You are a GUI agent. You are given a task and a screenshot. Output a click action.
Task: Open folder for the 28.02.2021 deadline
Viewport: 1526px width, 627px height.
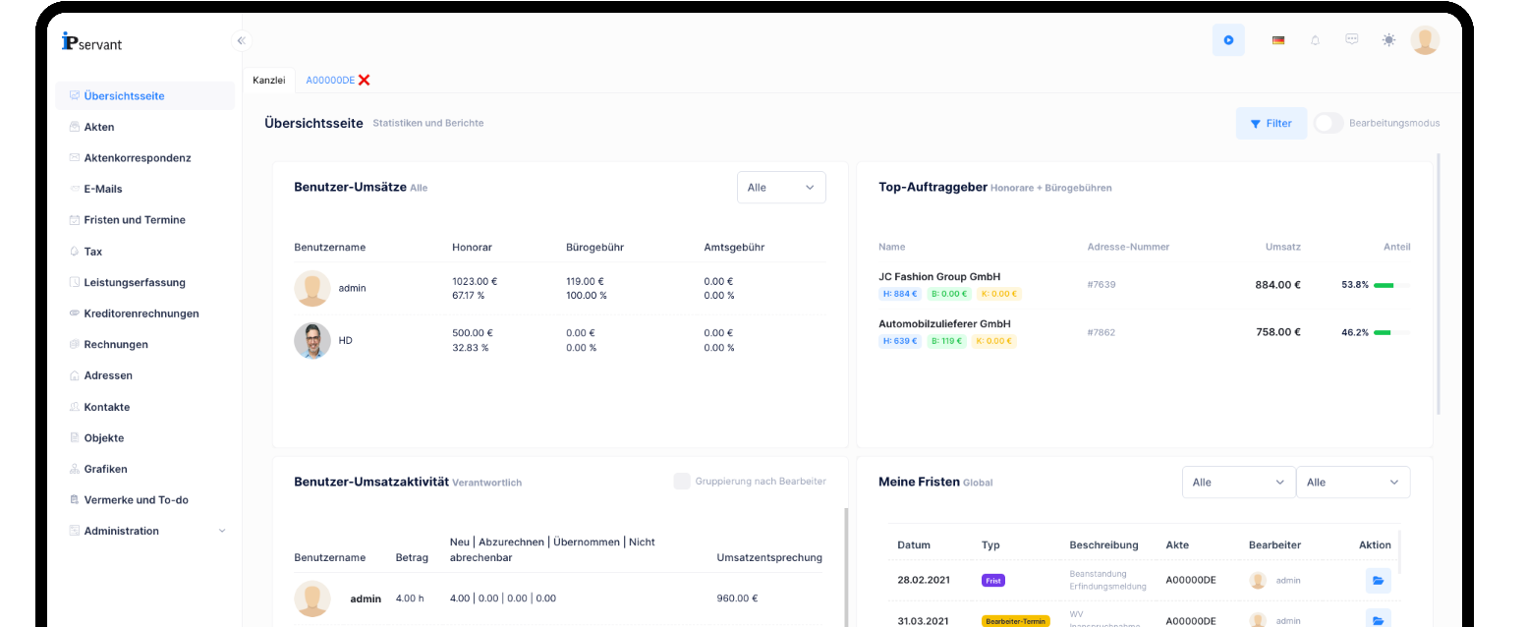click(x=1378, y=581)
